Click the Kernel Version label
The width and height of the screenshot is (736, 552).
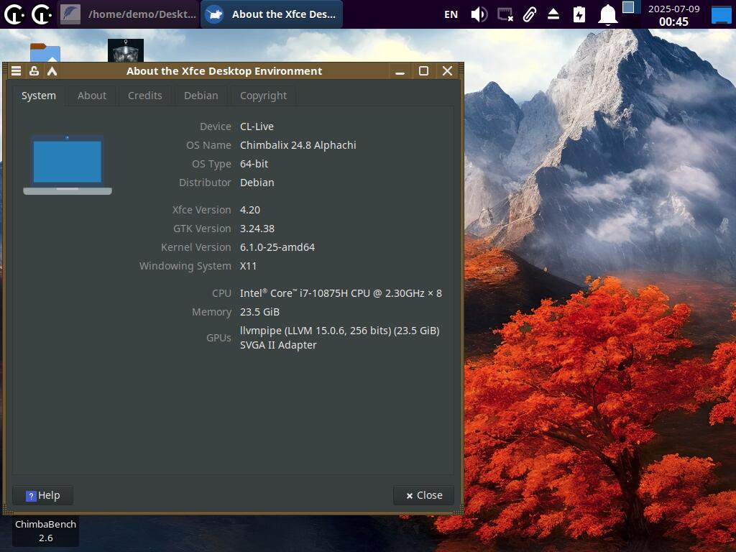click(195, 247)
